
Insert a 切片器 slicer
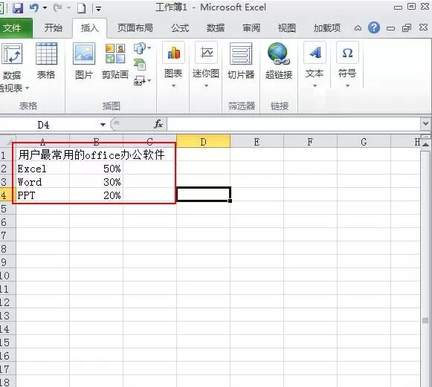coord(241,61)
